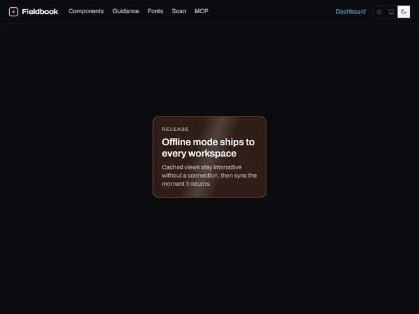Click 'moment it returns.' text in card
Screen dimensions: 419x314
186,184
